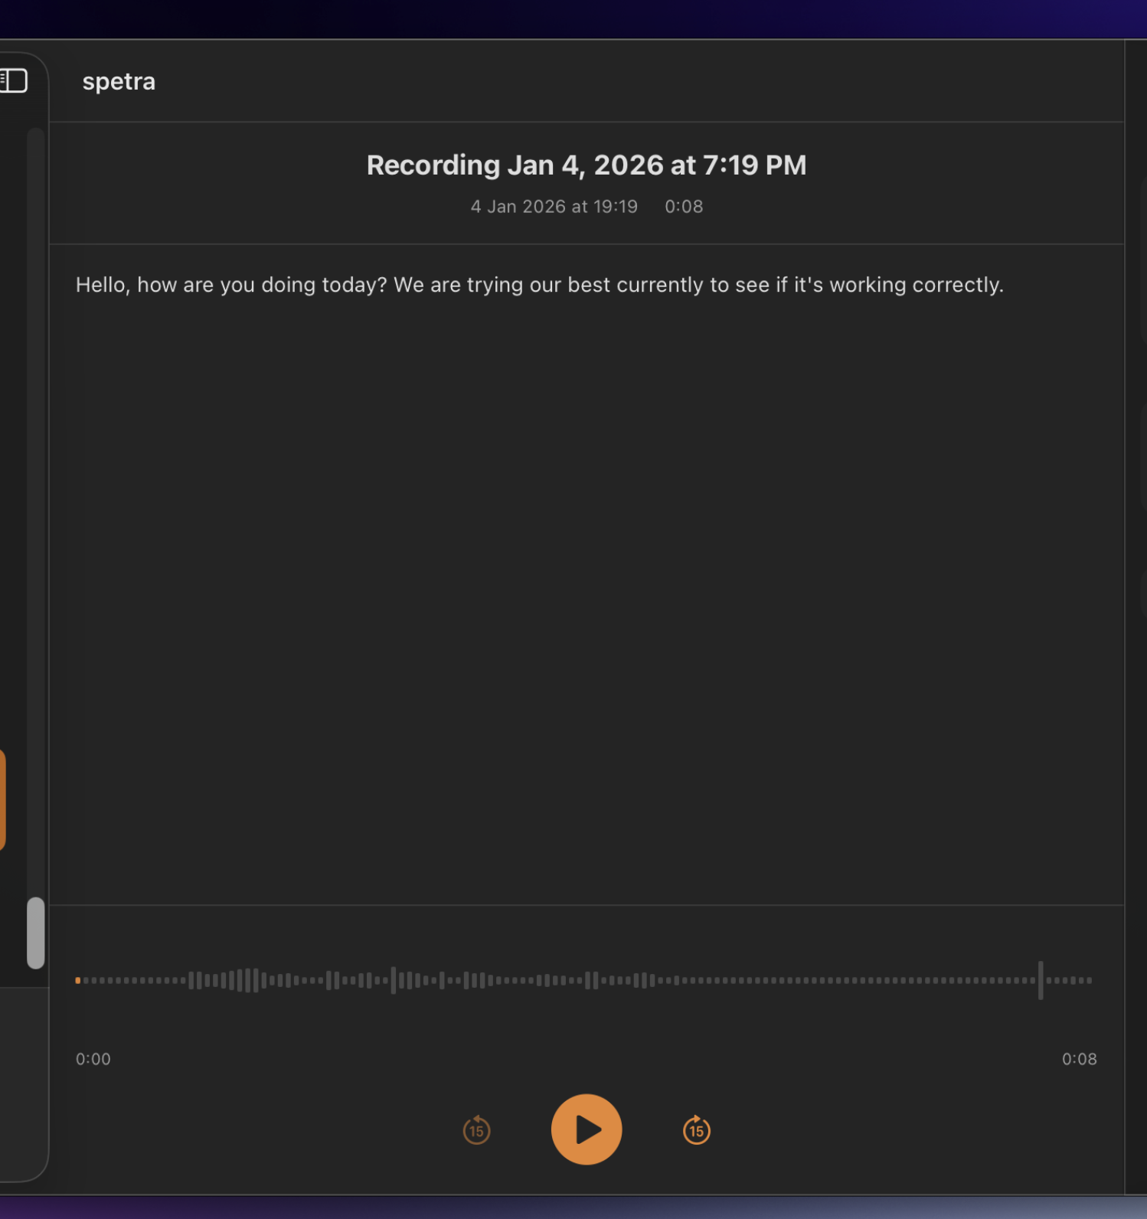Click the 0:08 duration beside the date

683,207
